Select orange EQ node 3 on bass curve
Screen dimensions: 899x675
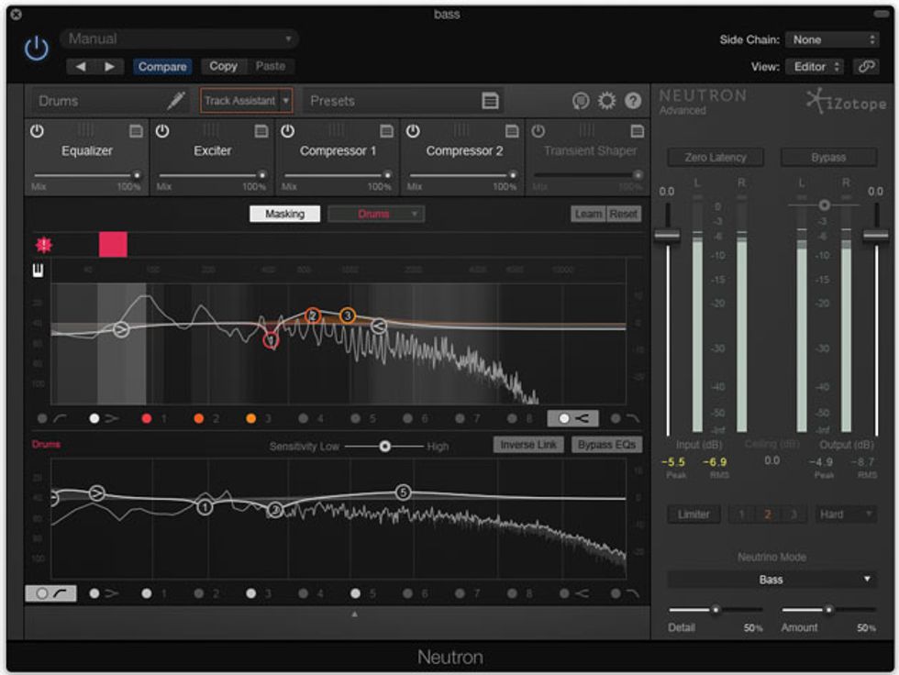tap(348, 315)
